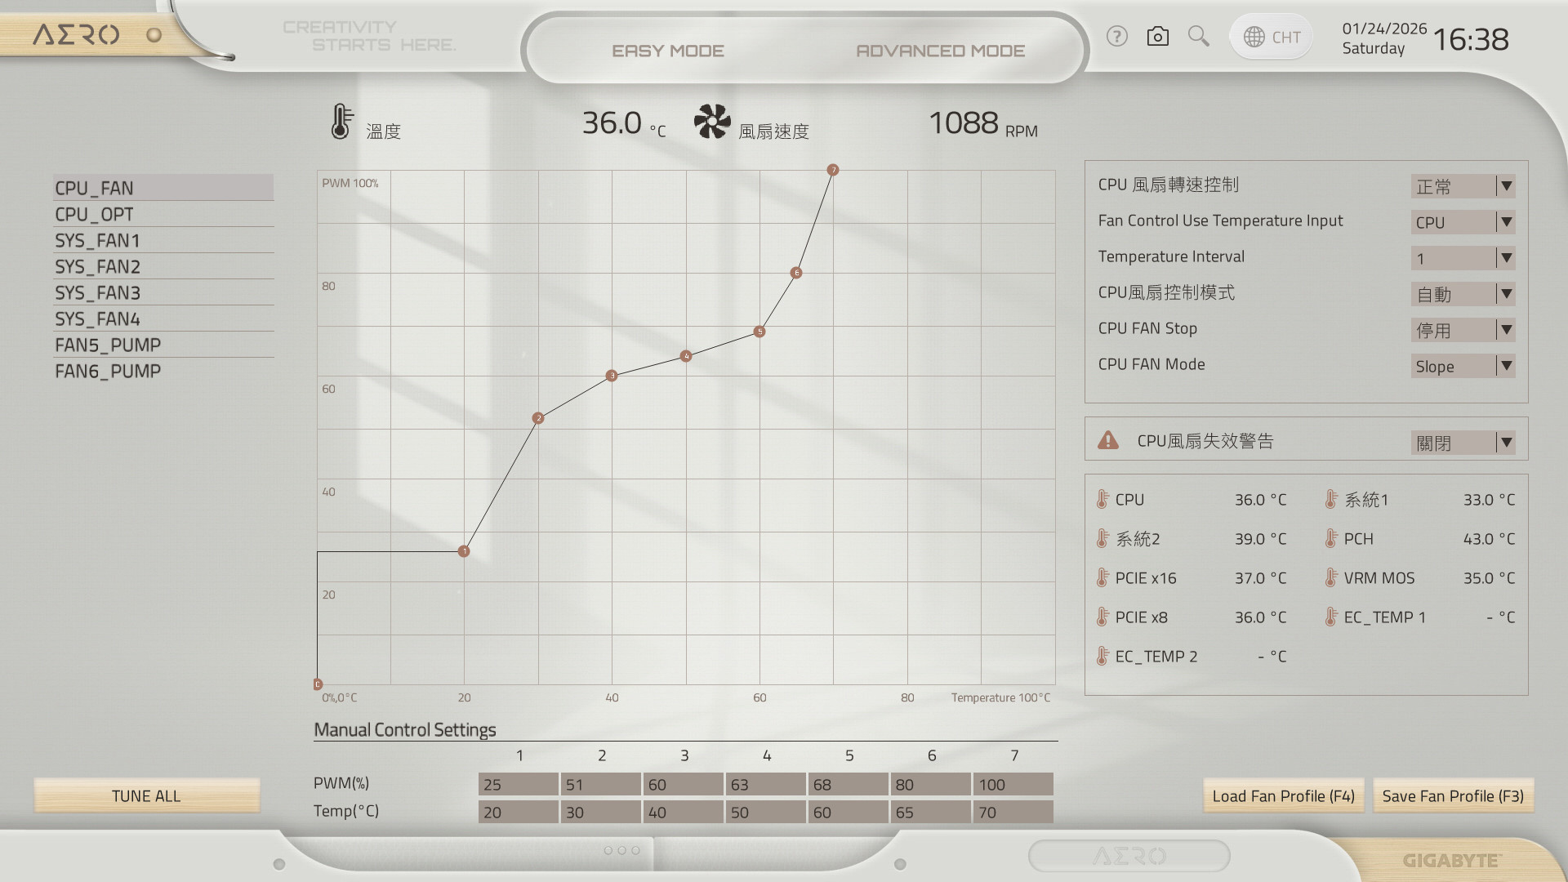Image resolution: width=1568 pixels, height=882 pixels.
Task: Click the CHT language globe icon
Action: 1254,37
